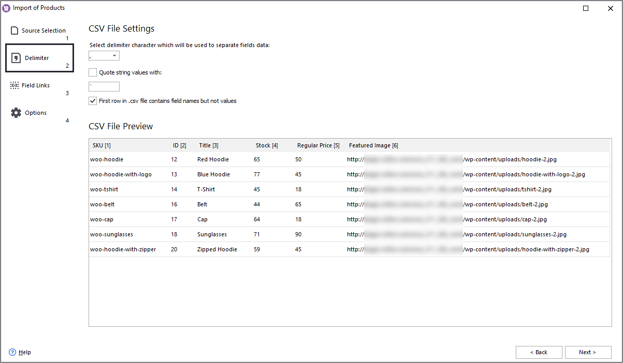The height and width of the screenshot is (363, 623).
Task: Click the Options gear icon
Action: click(16, 113)
